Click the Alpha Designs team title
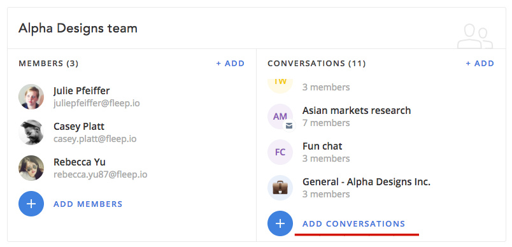 click(x=78, y=29)
